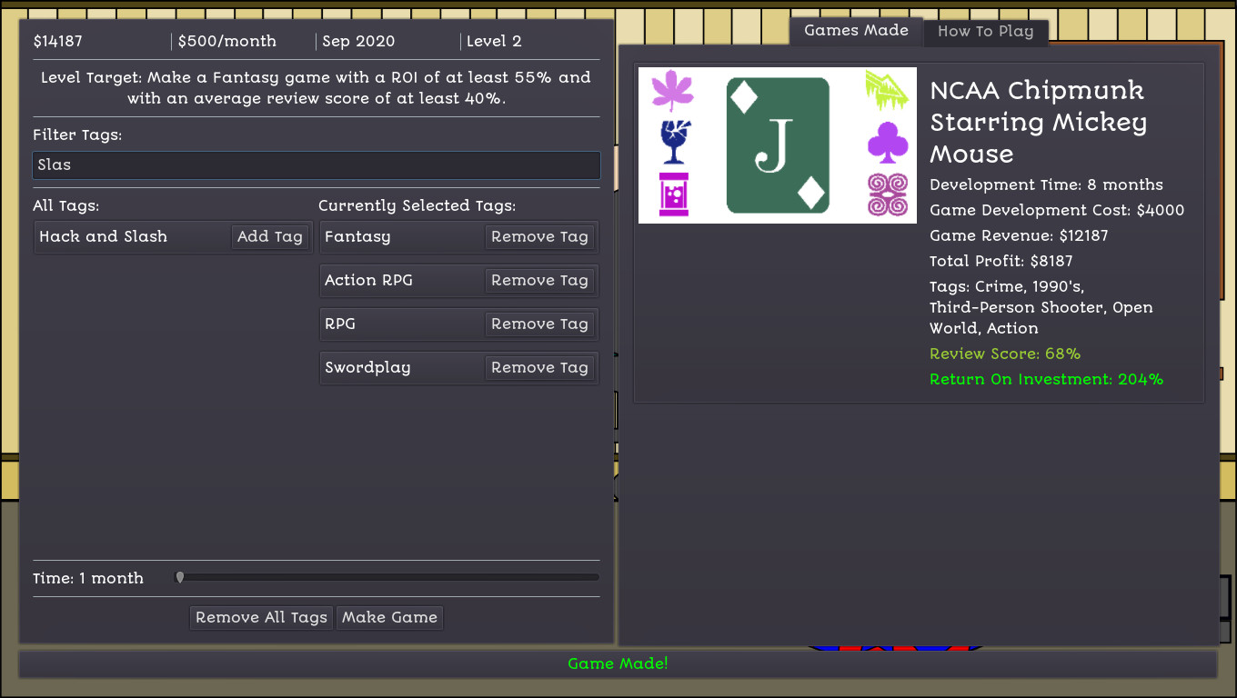This screenshot has height=698, width=1237.
Task: Click the purple club suit icon
Action: tap(888, 142)
